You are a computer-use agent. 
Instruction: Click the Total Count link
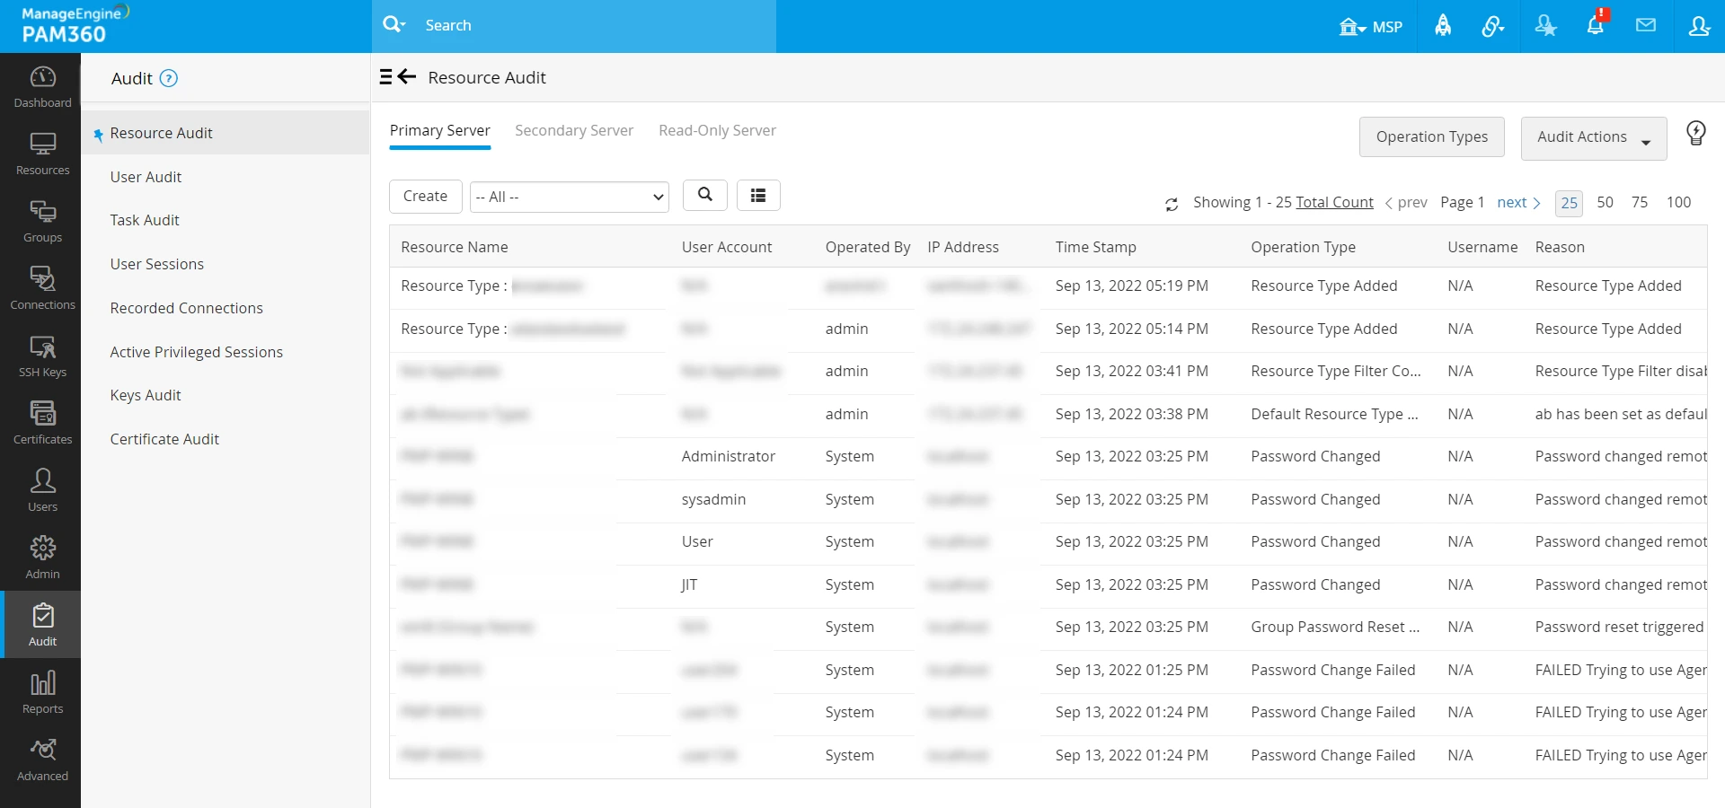coord(1334,203)
